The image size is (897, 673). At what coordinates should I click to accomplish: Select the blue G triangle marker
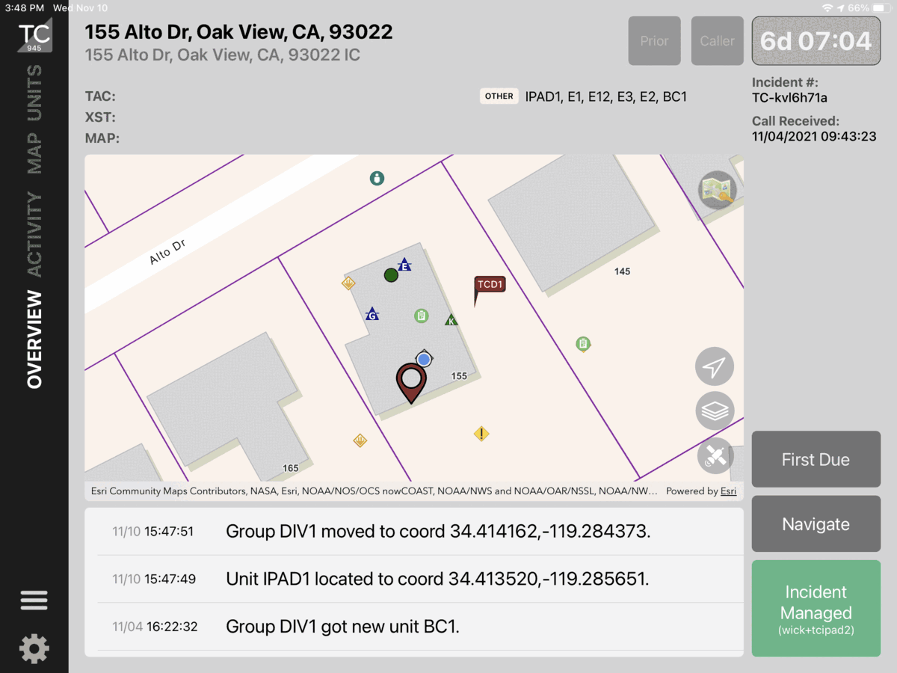[x=372, y=315]
